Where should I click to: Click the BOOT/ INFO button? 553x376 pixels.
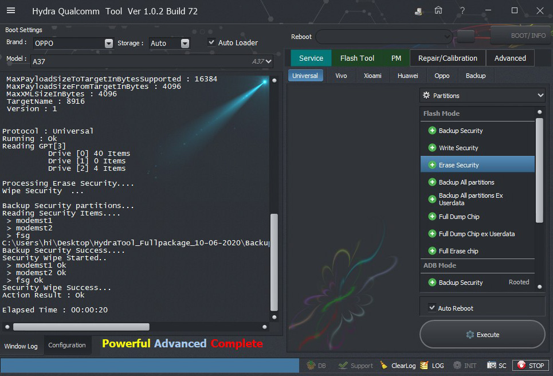pyautogui.click(x=521, y=36)
